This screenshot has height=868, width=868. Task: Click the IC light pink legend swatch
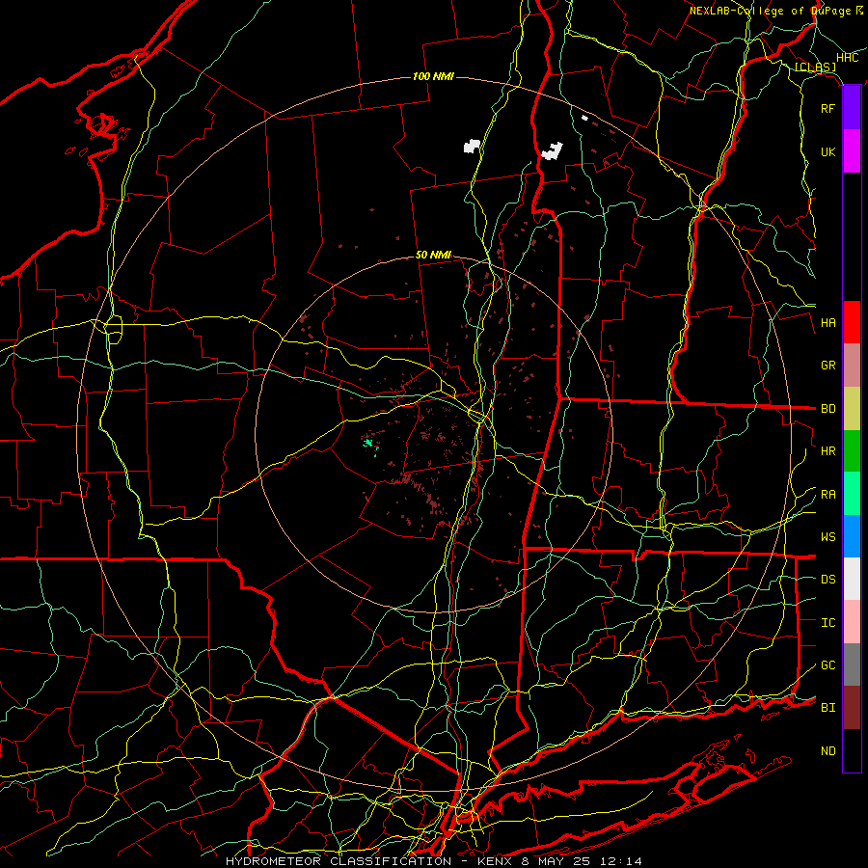click(x=852, y=622)
